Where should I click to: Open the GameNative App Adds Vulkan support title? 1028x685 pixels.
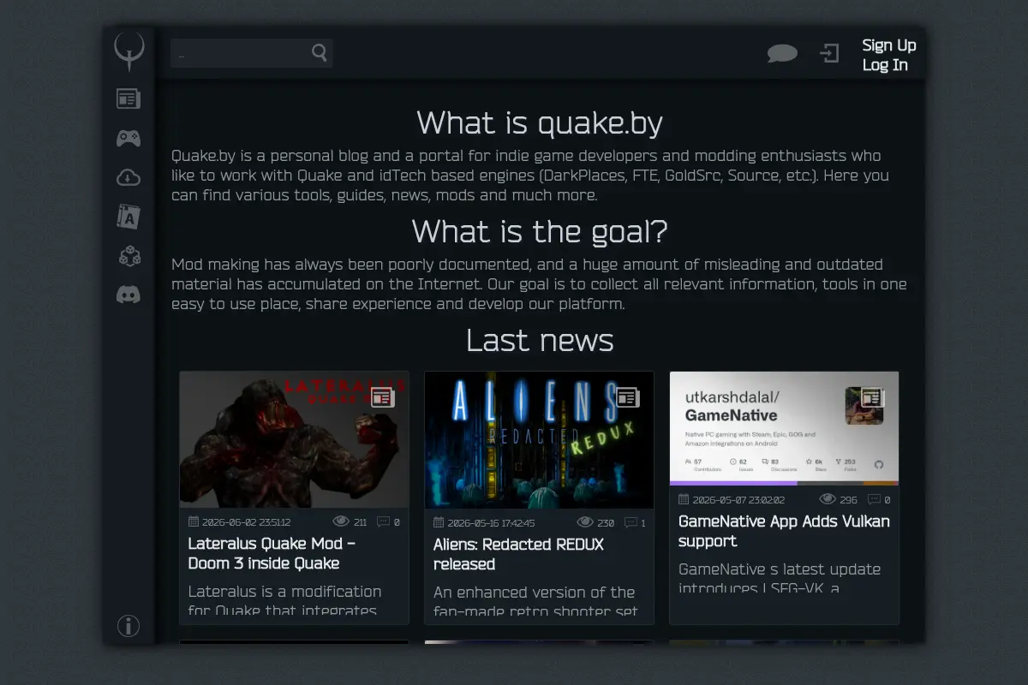(784, 531)
